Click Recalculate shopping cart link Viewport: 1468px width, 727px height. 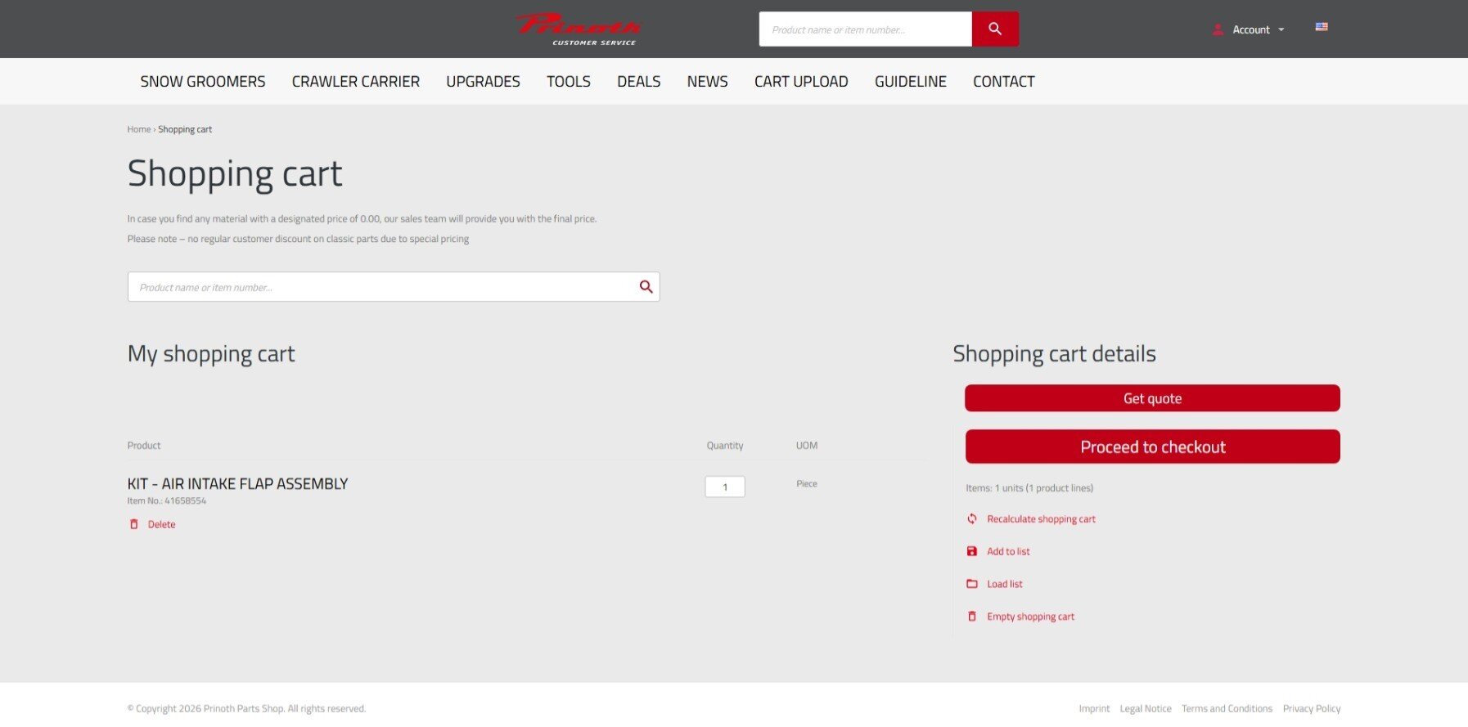pyautogui.click(x=1041, y=518)
